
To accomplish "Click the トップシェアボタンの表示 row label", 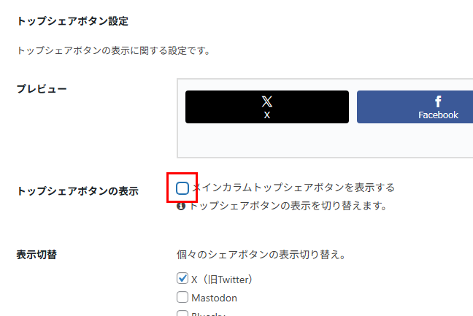I will click(x=77, y=191).
